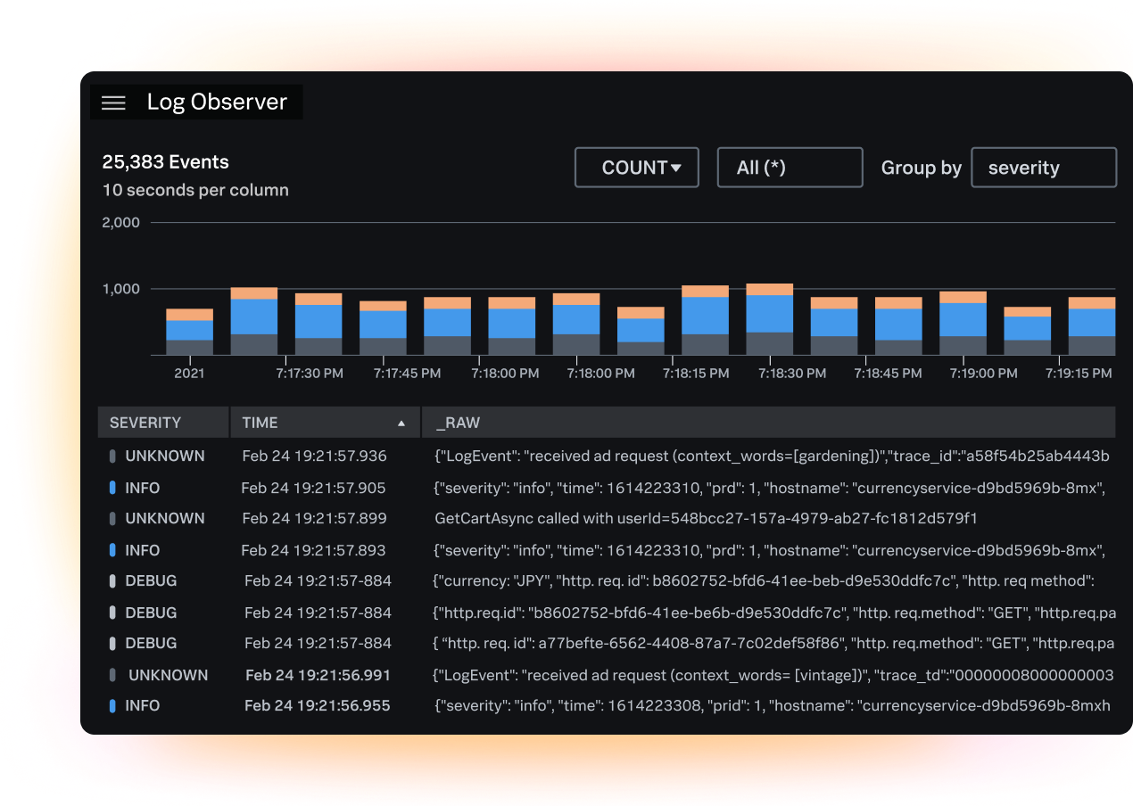Click timestamp Feb 24 19:21:56.955
Image resolution: width=1133 pixels, height=806 pixels.
318,705
